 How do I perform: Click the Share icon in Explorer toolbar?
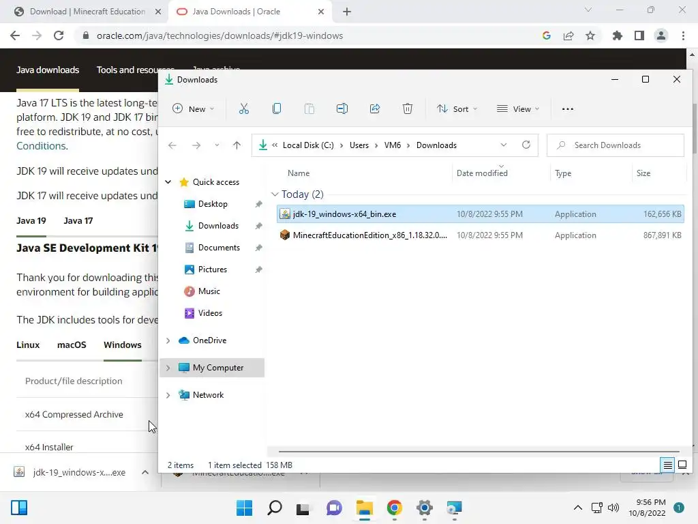pyautogui.click(x=375, y=108)
